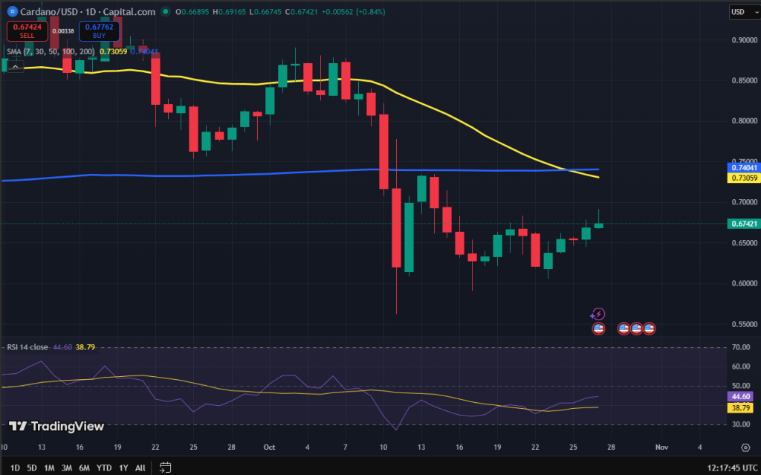Click the green 0.67421 current price label
Viewport: 761px width, 475px height.
coord(743,224)
